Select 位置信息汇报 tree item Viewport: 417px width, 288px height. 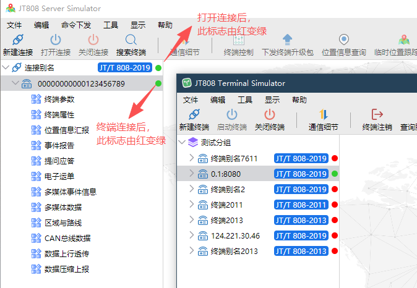(67, 130)
